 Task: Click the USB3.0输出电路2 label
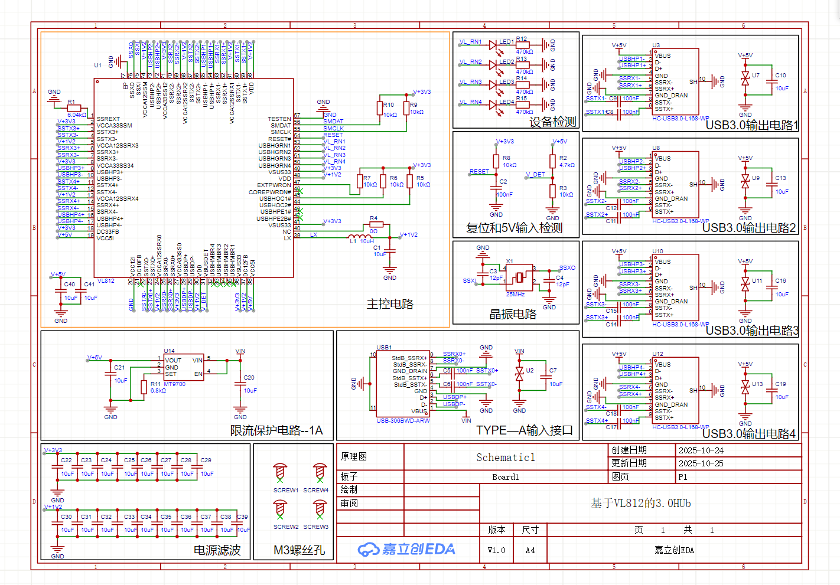pyautogui.click(x=749, y=228)
